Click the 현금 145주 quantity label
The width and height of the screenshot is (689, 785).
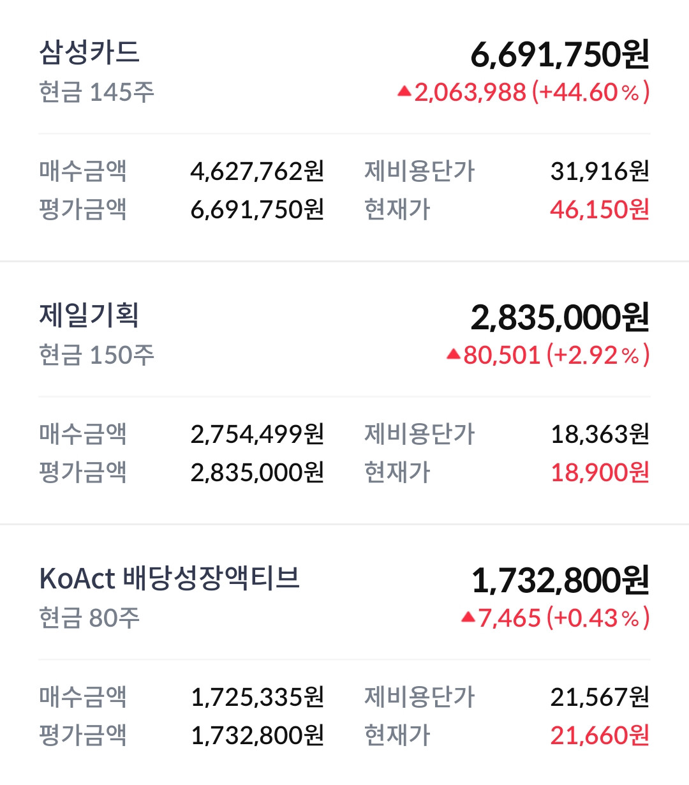point(97,92)
